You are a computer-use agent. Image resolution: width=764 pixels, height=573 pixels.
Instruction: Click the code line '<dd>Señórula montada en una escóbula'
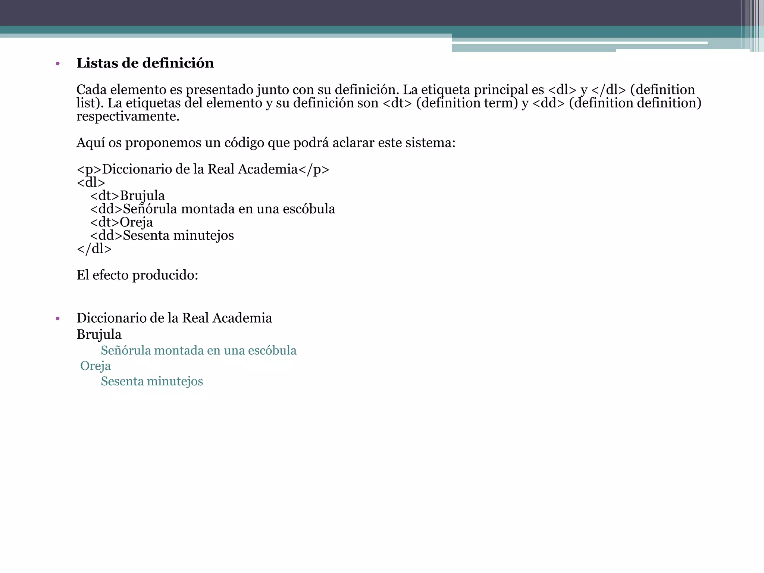point(213,209)
